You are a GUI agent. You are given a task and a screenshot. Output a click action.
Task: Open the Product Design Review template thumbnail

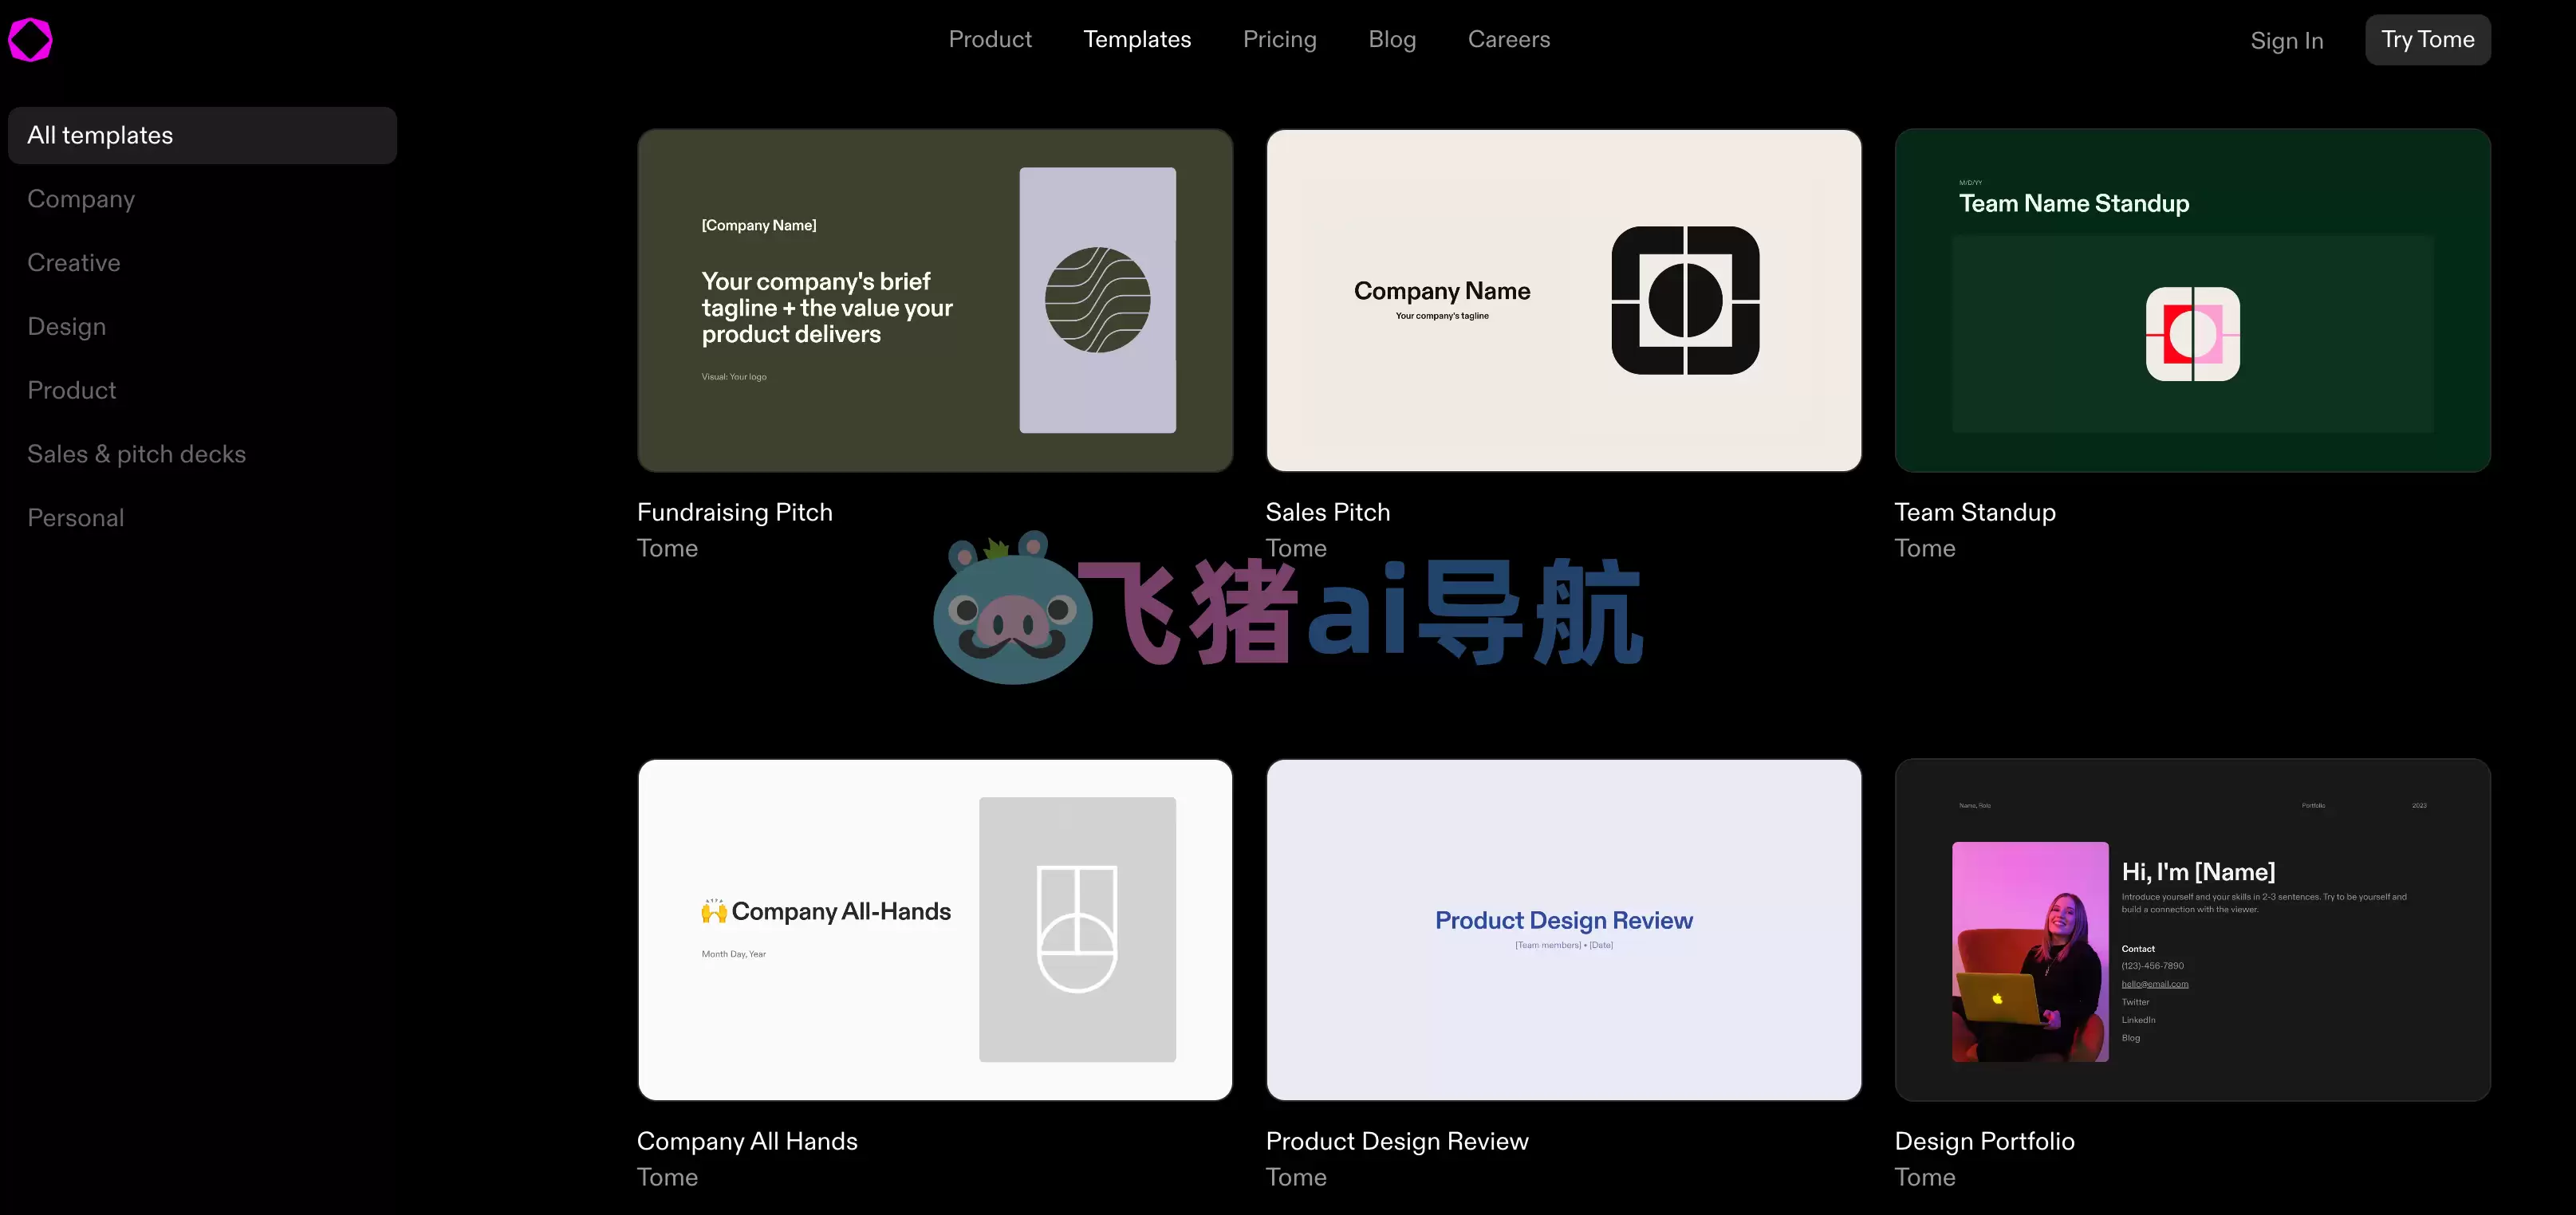pos(1563,929)
